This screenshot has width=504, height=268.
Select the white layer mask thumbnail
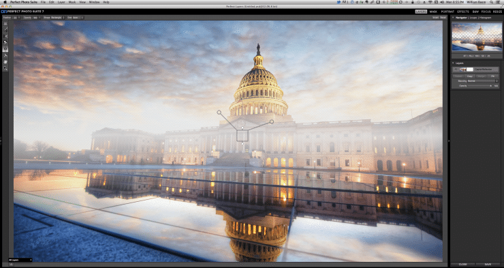(470, 70)
